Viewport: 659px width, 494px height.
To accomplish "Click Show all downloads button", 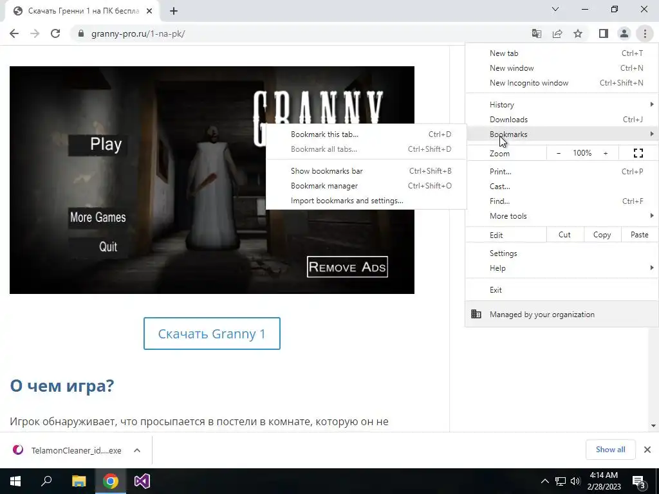I will click(x=610, y=450).
